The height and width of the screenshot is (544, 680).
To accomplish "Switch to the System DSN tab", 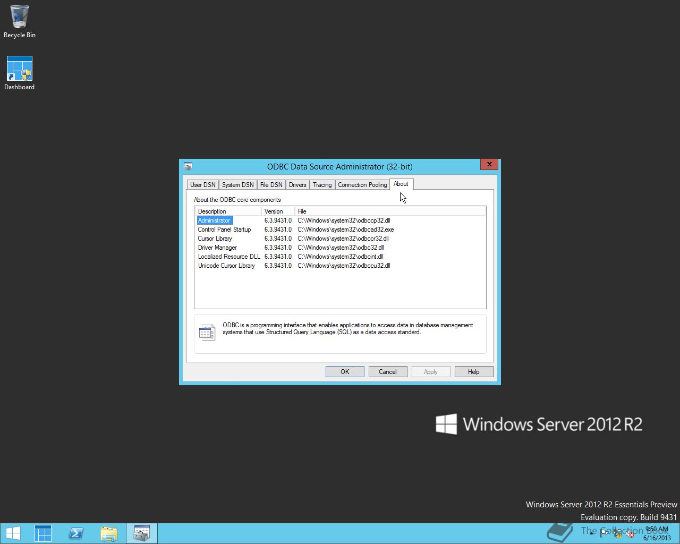I will (x=237, y=185).
